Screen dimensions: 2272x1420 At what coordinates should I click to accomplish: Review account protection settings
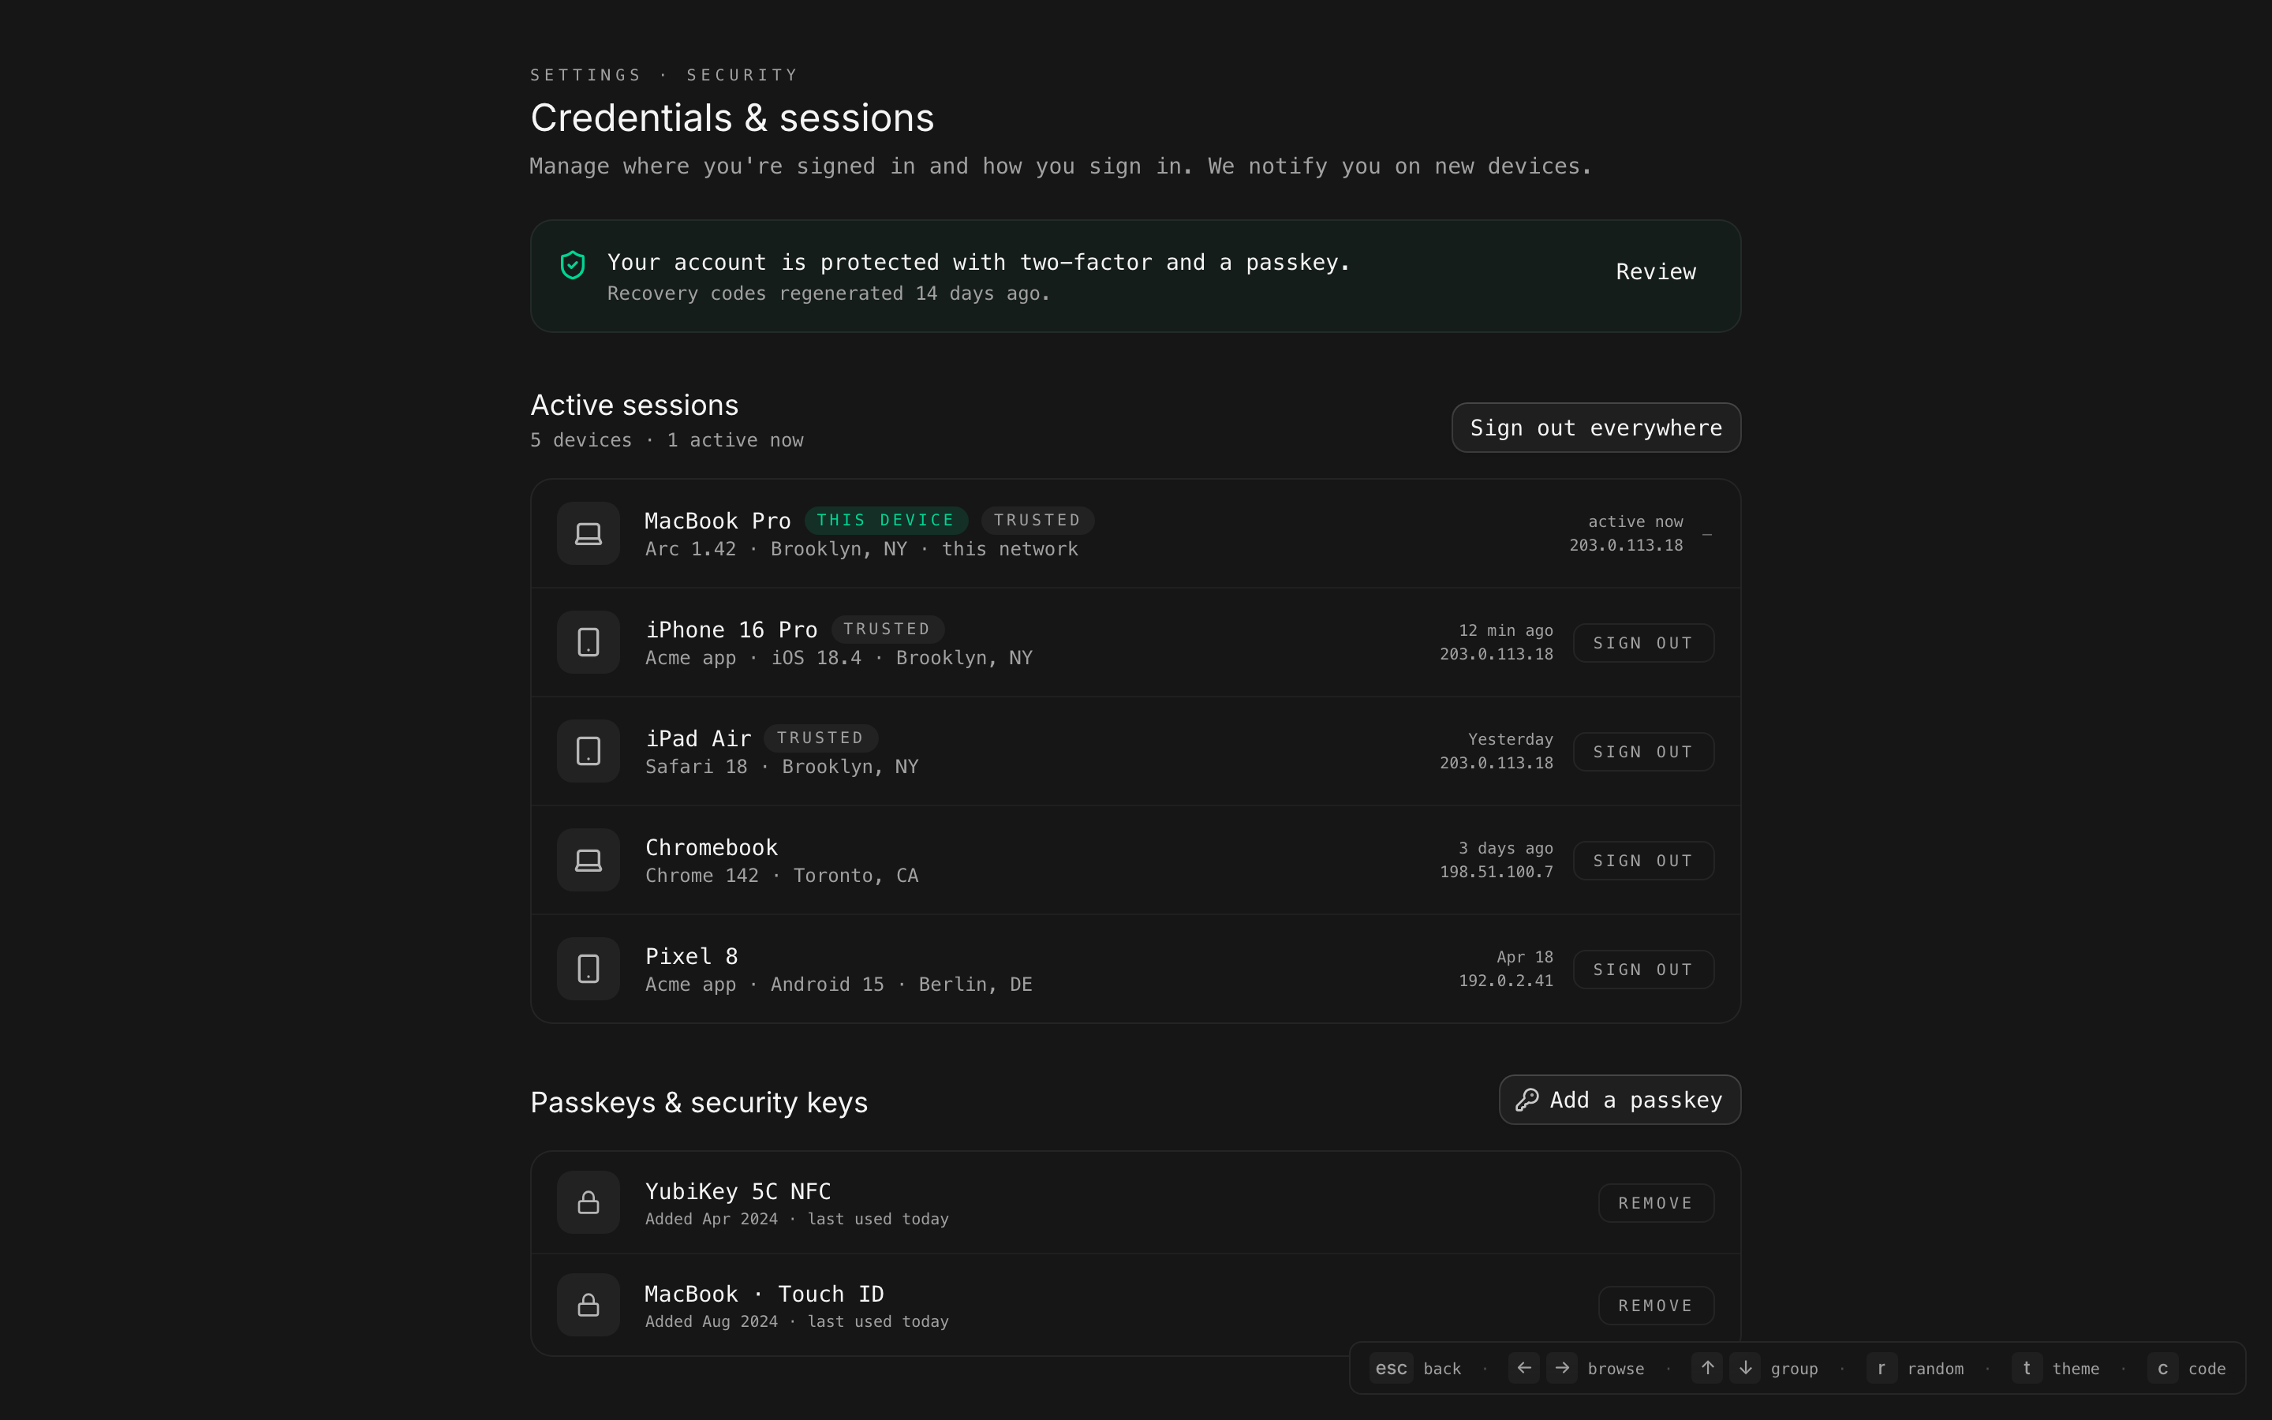[x=1655, y=272]
